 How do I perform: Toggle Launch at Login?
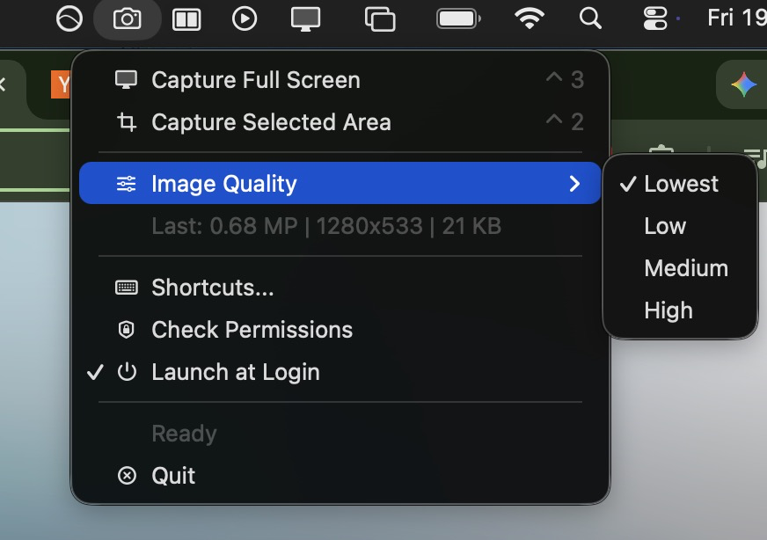coord(340,372)
